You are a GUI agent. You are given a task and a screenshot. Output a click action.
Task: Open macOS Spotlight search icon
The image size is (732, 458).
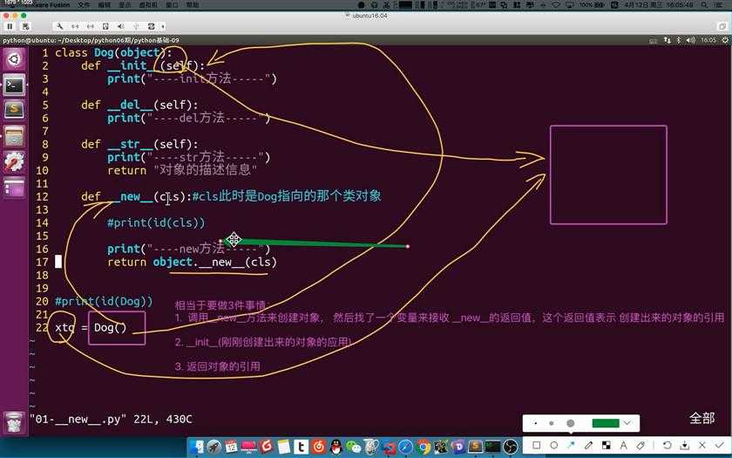click(703, 4)
